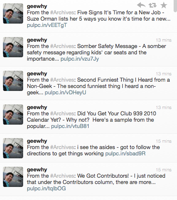Click #Archives hashtag in Club 939 tweet

(62, 114)
